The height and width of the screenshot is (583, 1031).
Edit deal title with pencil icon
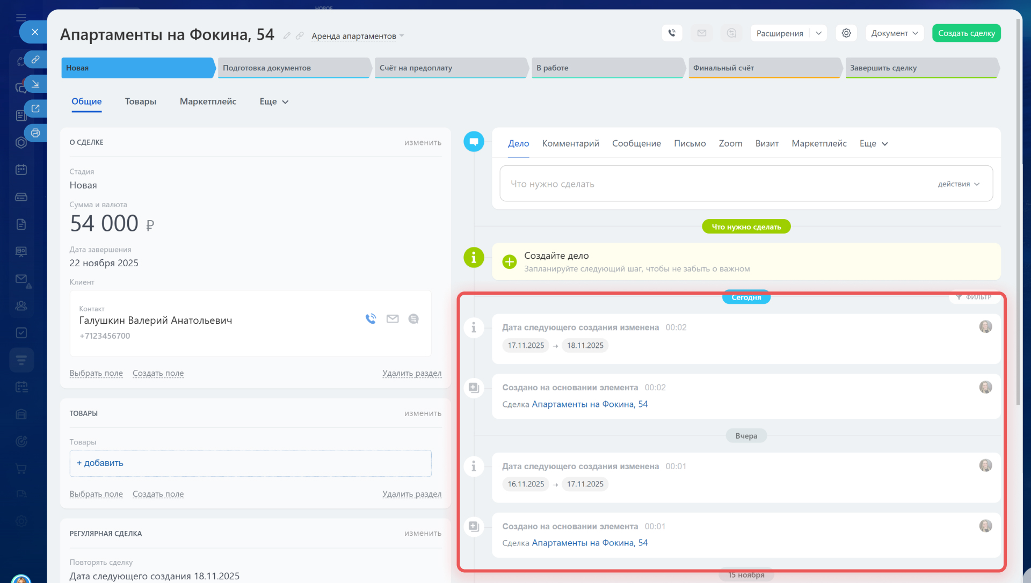tap(287, 36)
